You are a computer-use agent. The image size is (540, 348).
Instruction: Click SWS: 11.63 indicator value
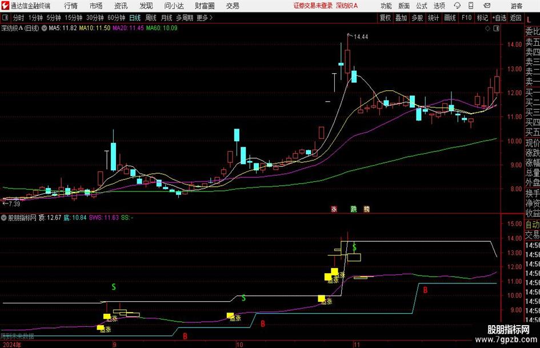coord(103,218)
